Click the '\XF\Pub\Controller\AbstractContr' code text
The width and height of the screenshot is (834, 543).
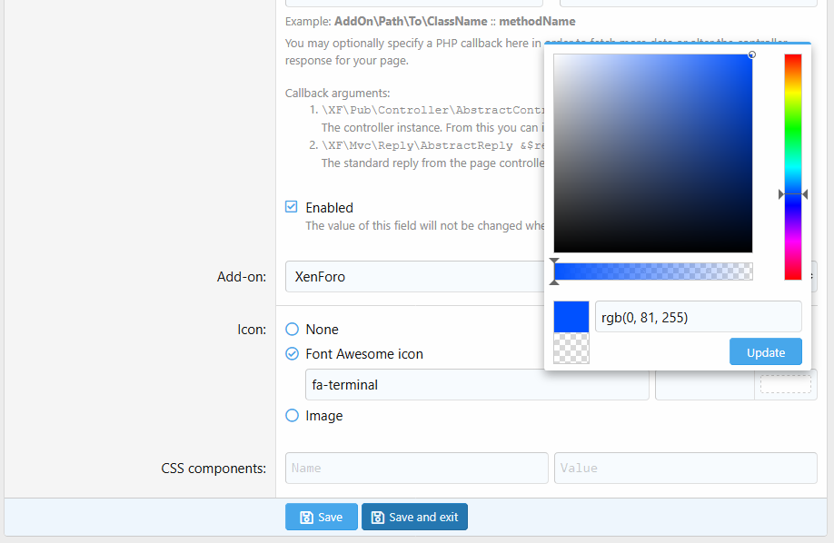pos(433,110)
